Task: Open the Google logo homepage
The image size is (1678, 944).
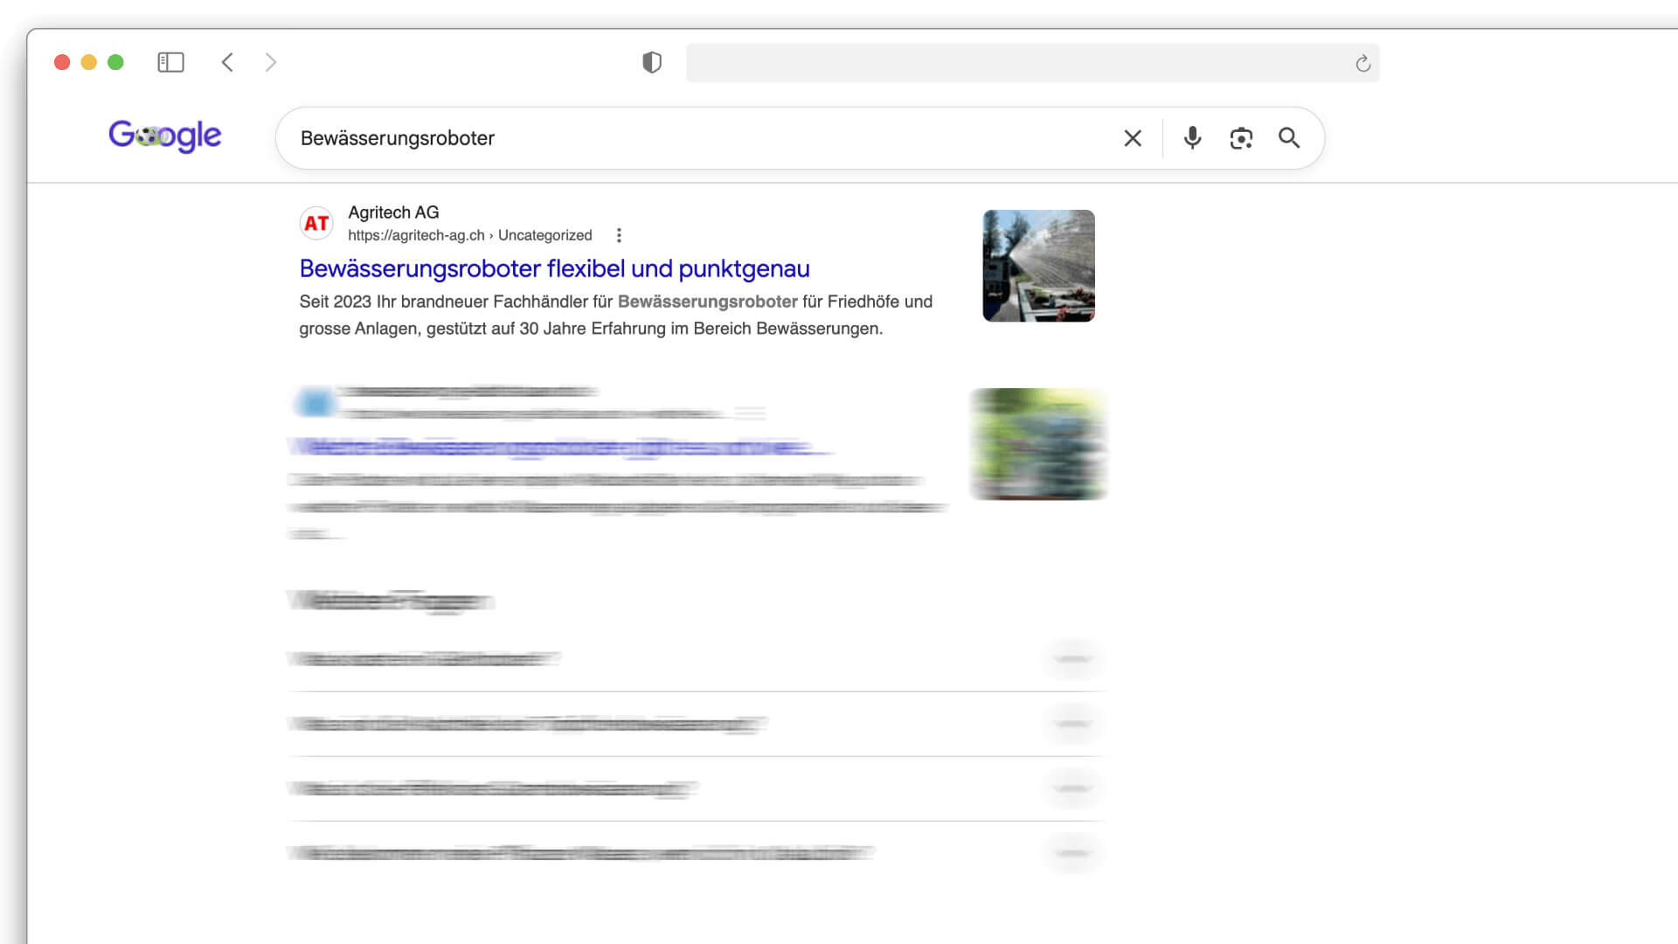Action: tap(165, 136)
